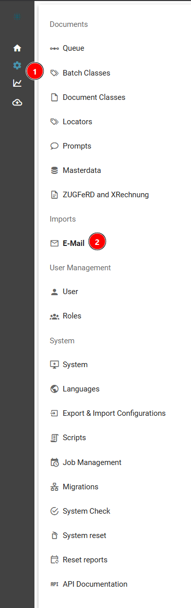Click the Batch Classes tag icon

pos(55,73)
